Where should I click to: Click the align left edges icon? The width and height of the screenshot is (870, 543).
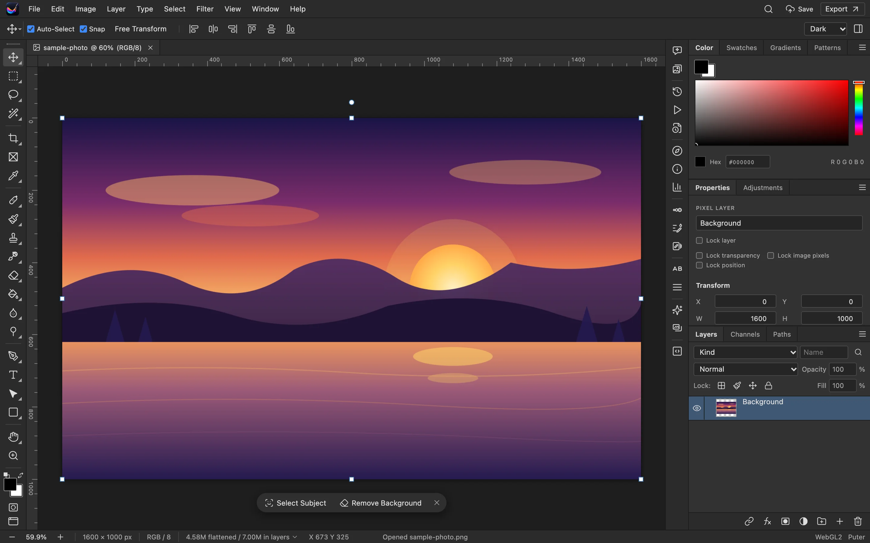194,29
